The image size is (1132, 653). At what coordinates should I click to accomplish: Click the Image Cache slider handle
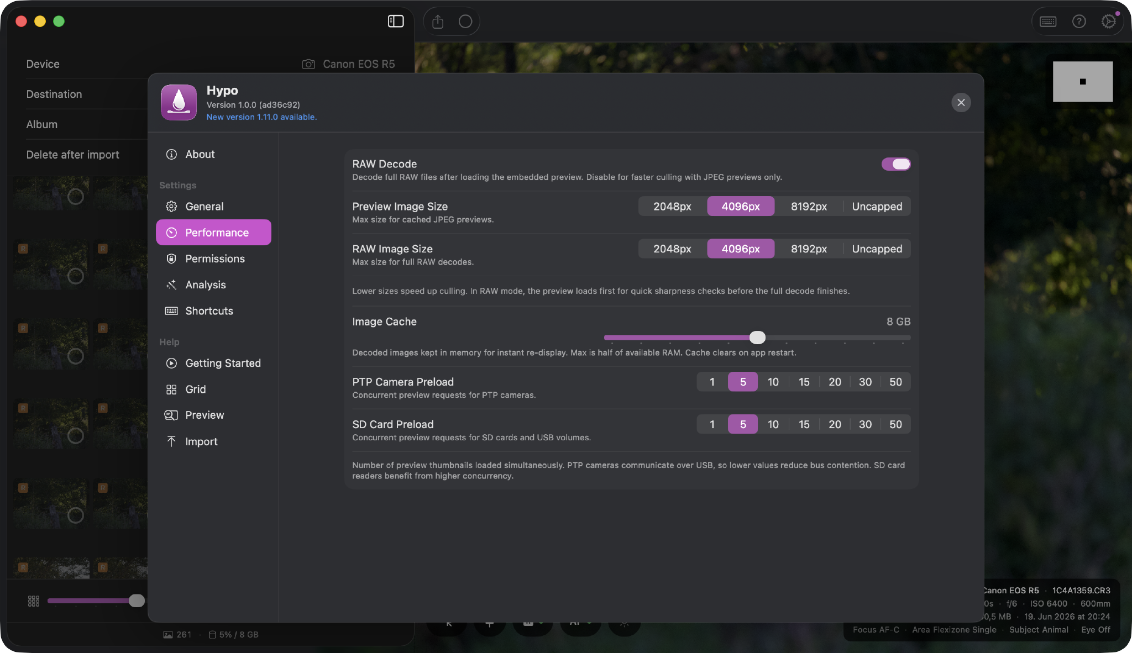pos(757,337)
